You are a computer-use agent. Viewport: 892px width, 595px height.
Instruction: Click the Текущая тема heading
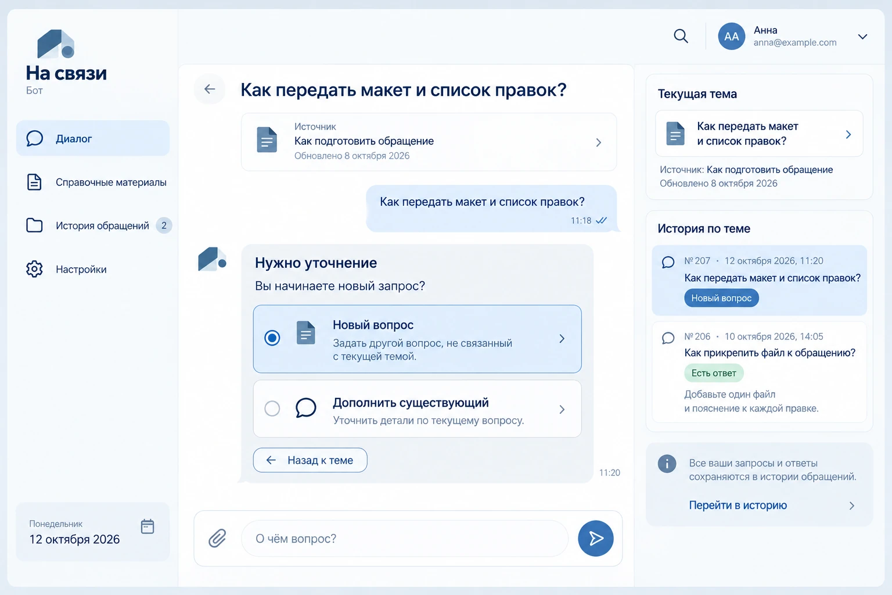click(697, 94)
